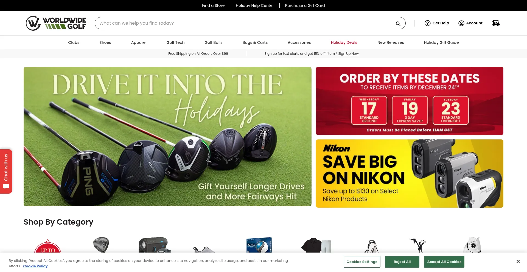Dismiss cookie banner with X icon
Screen dimensions: 527x272
[x=518, y=262]
